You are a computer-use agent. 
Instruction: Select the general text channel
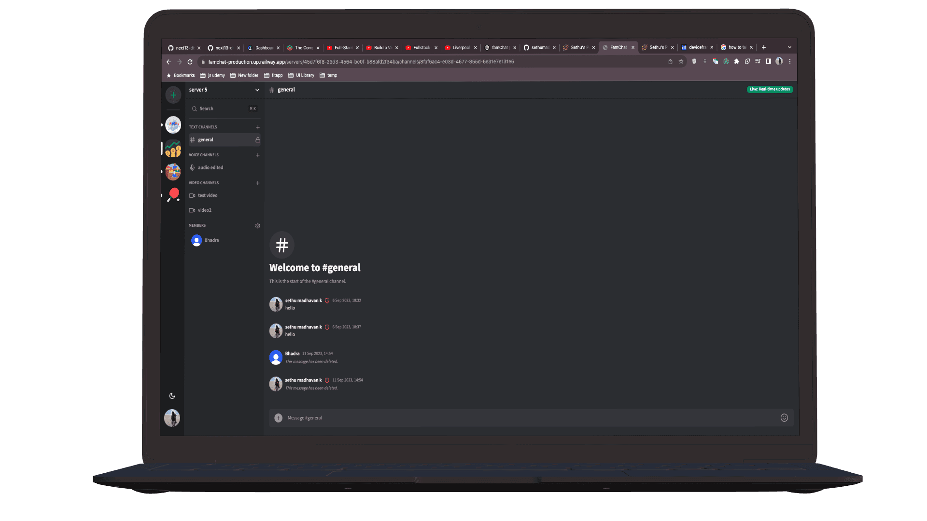point(225,140)
